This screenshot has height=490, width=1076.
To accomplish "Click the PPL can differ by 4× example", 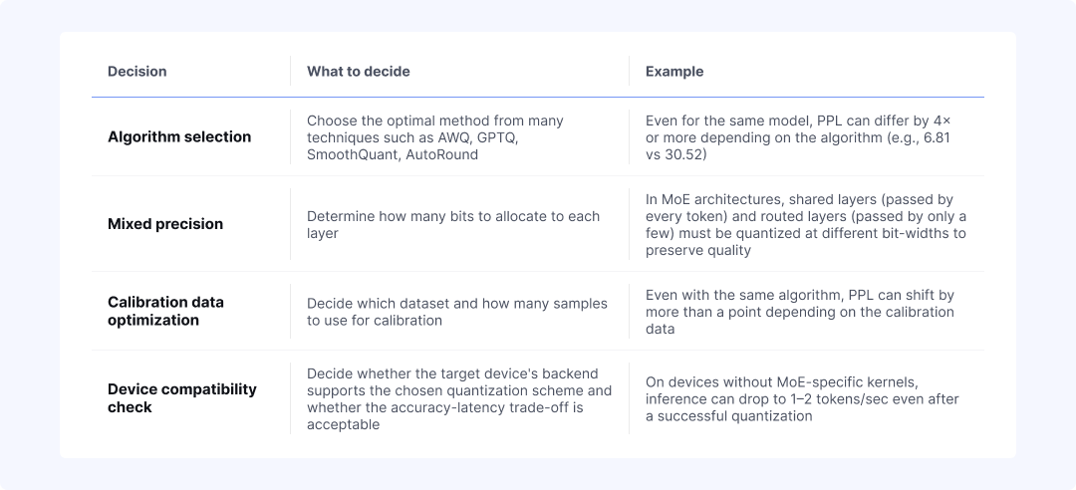I will (798, 137).
